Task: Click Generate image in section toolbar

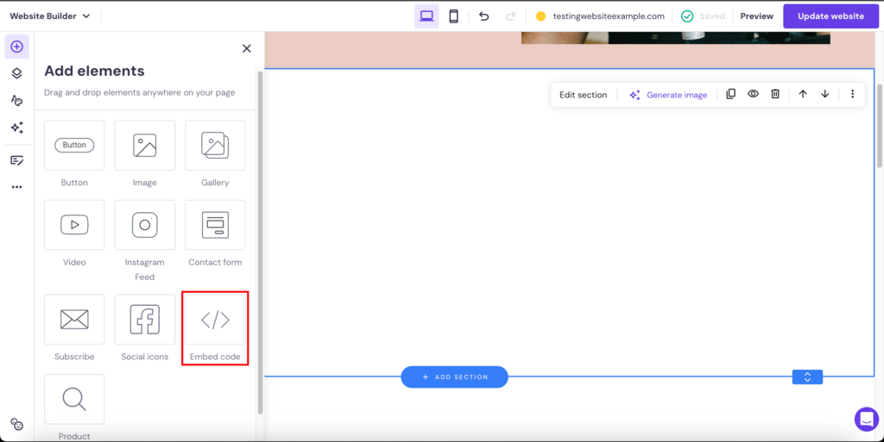Action: [x=668, y=95]
